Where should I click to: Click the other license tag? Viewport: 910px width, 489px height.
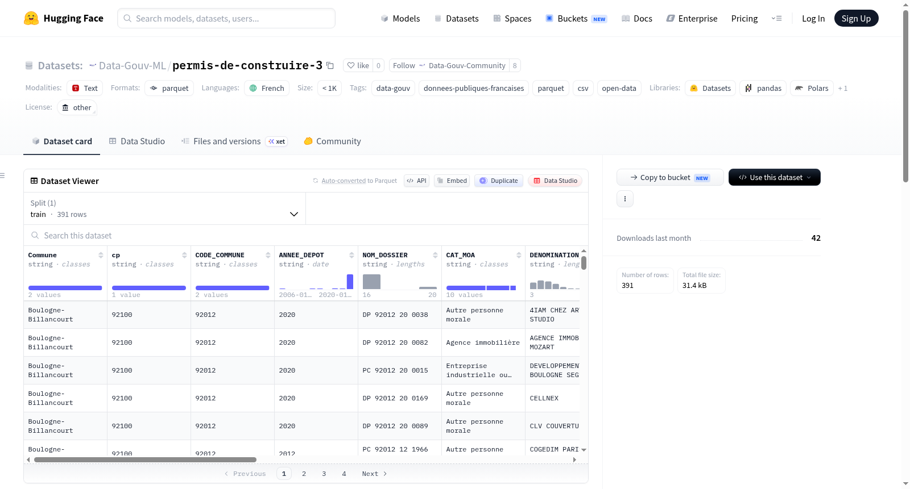pyautogui.click(x=77, y=107)
